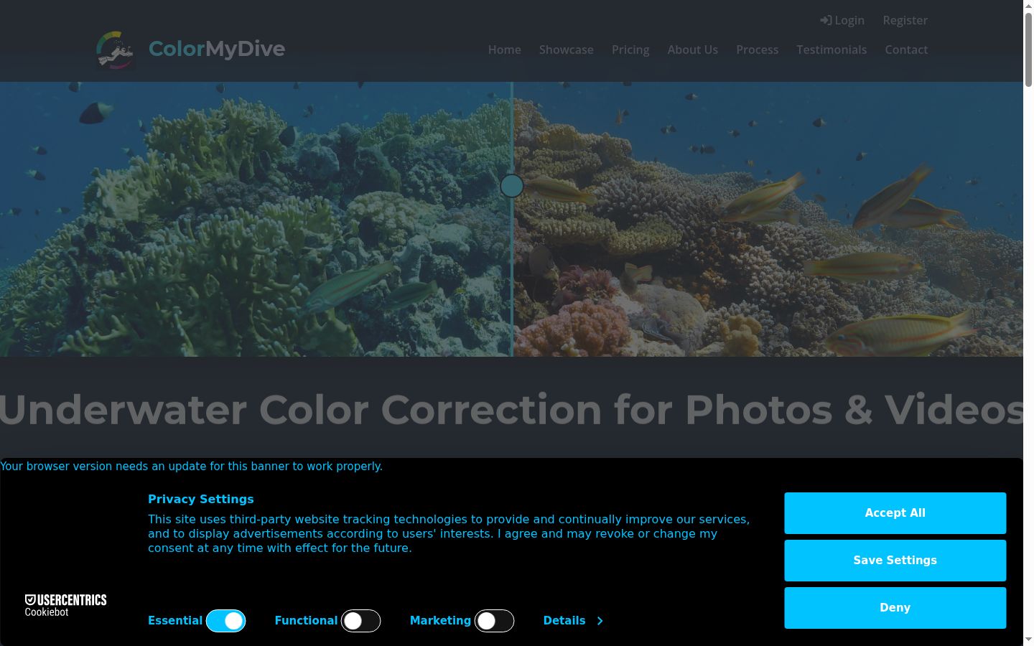Open the Pricing menu item

coord(630,50)
